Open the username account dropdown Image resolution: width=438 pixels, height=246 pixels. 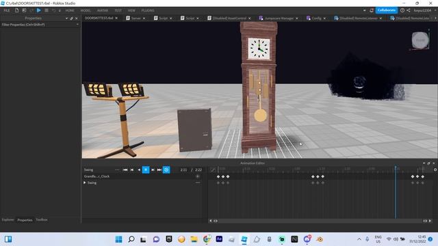[x=424, y=10]
